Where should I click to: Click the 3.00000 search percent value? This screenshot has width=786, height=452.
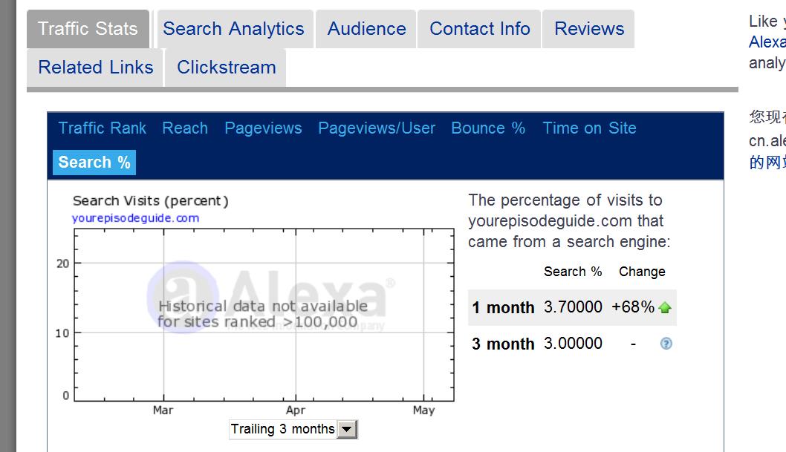tap(573, 344)
